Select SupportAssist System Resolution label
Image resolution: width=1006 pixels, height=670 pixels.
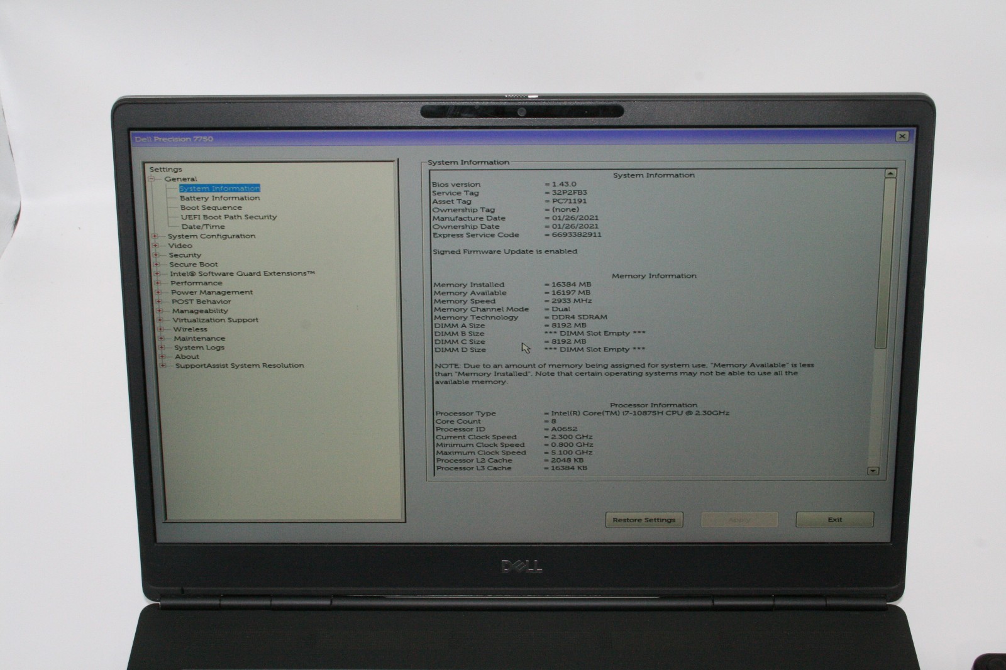[240, 365]
